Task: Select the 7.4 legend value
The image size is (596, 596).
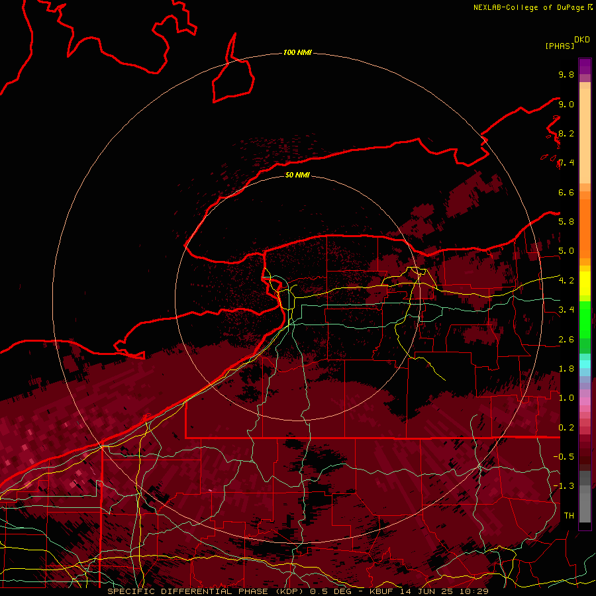Action: click(x=566, y=163)
